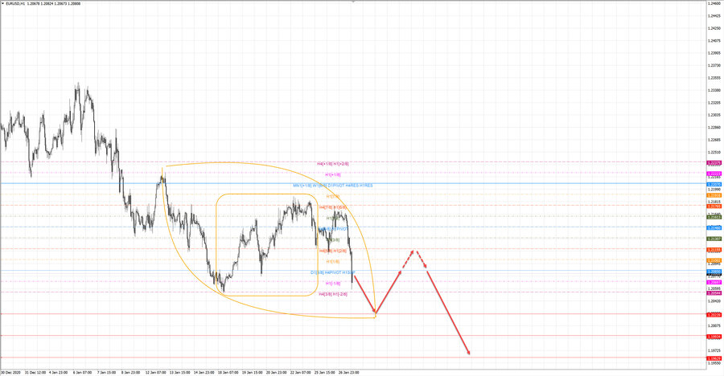724x376 pixels.
Task: Click the 1.19550 price scale tick
Action: (x=714, y=363)
